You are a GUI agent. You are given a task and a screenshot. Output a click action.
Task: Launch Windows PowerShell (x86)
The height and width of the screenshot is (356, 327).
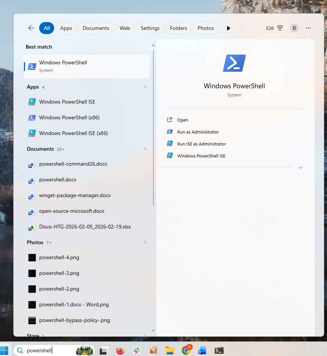(x=87, y=117)
